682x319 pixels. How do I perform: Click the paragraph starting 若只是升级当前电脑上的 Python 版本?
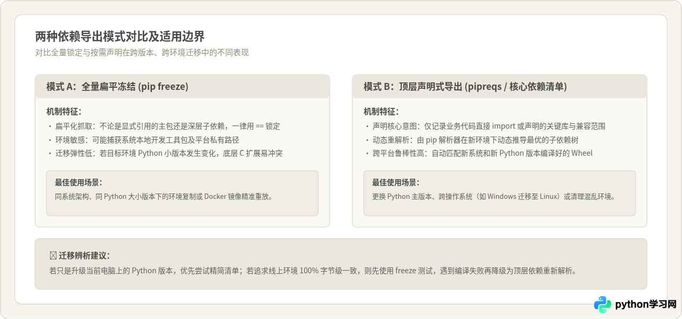tap(313, 271)
